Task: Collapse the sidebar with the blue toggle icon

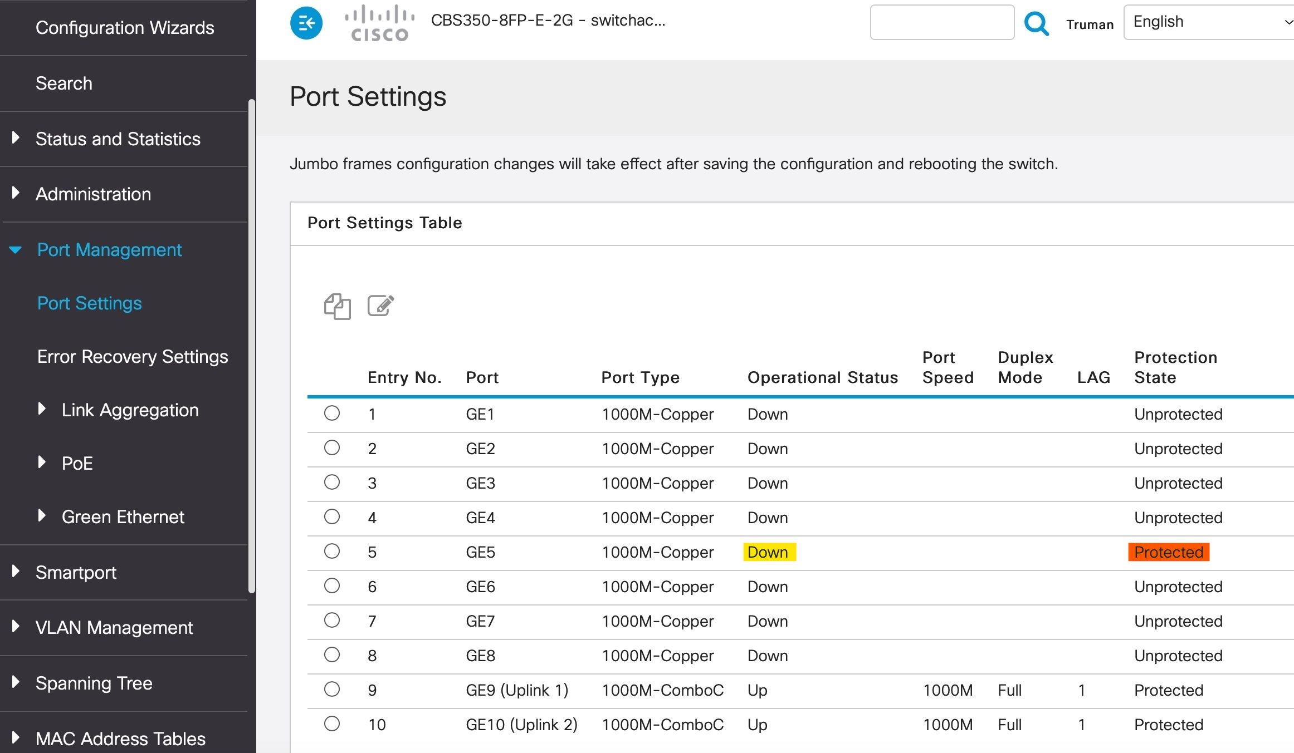Action: (x=306, y=23)
